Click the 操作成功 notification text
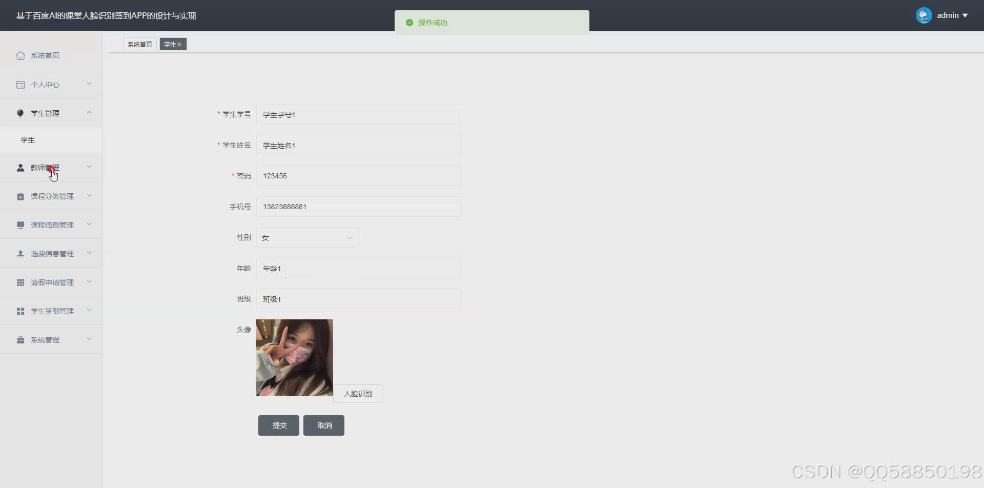Image resolution: width=984 pixels, height=488 pixels. 433,23
